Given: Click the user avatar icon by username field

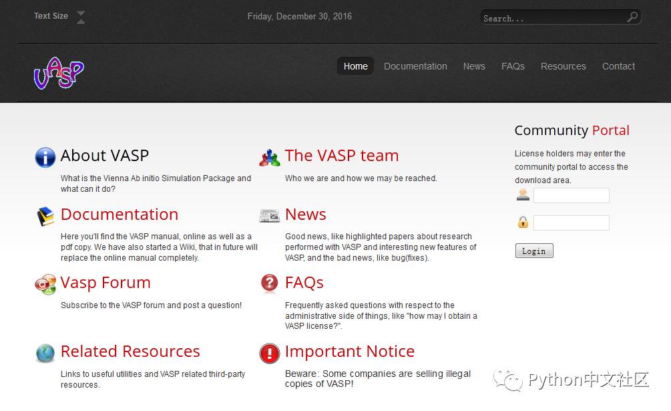Looking at the screenshot, I should click(523, 194).
